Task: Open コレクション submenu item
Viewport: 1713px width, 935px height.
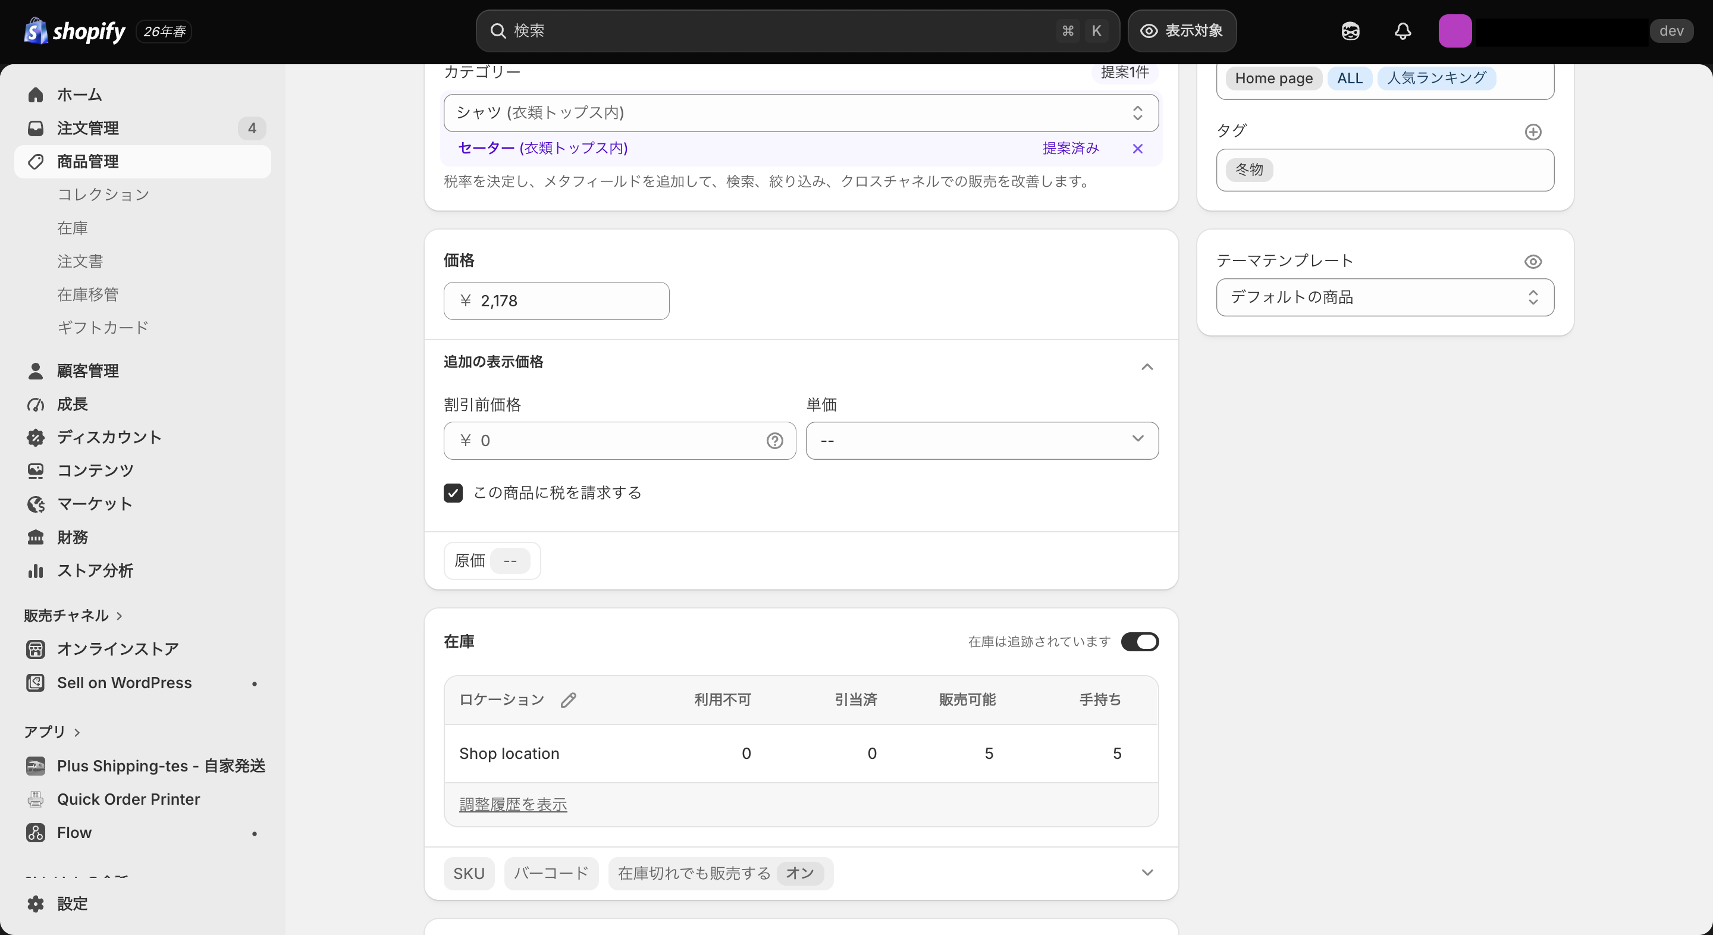Action: (x=103, y=195)
